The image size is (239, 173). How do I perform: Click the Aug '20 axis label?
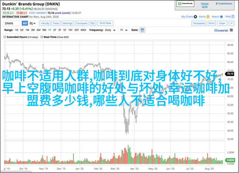[209, 169]
